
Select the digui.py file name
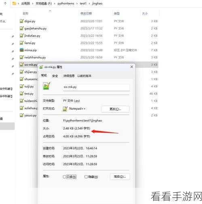(30, 21)
